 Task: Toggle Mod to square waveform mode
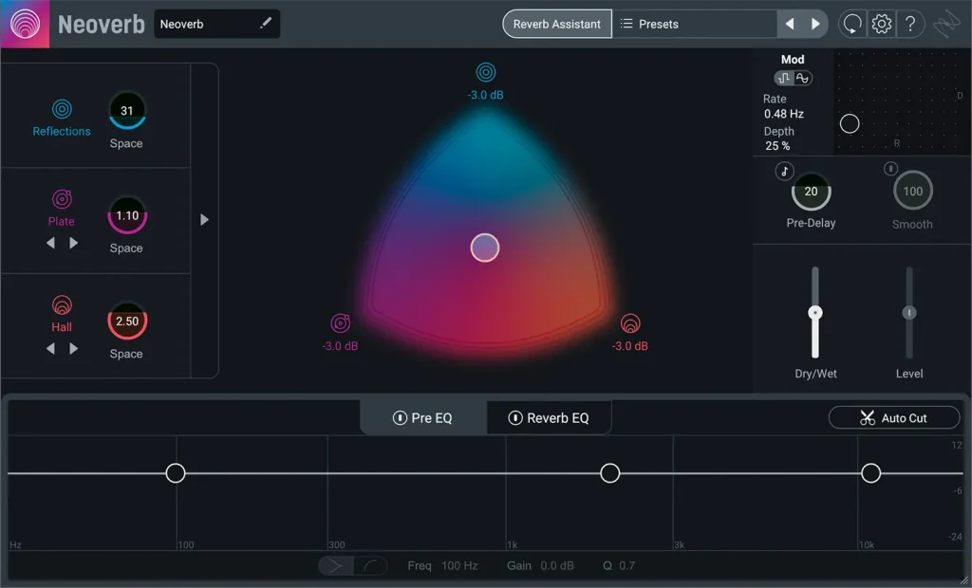pos(786,79)
